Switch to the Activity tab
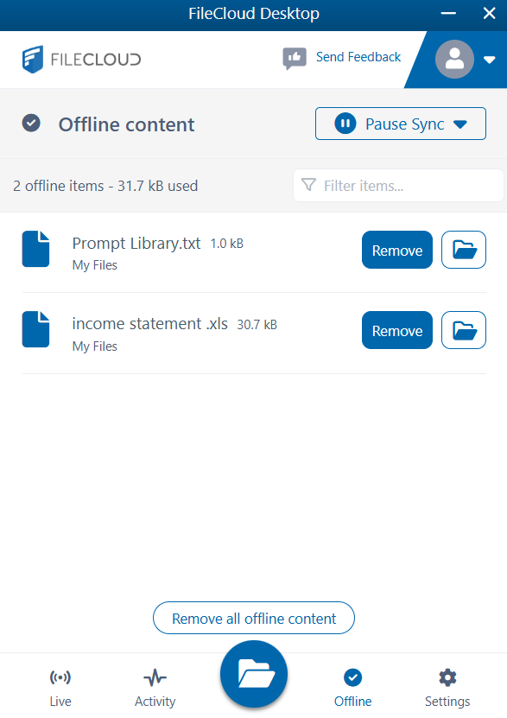 pos(155,688)
